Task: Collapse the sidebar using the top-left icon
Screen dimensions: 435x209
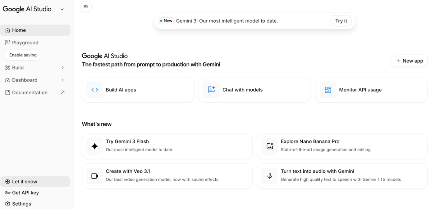Action: tap(86, 6)
